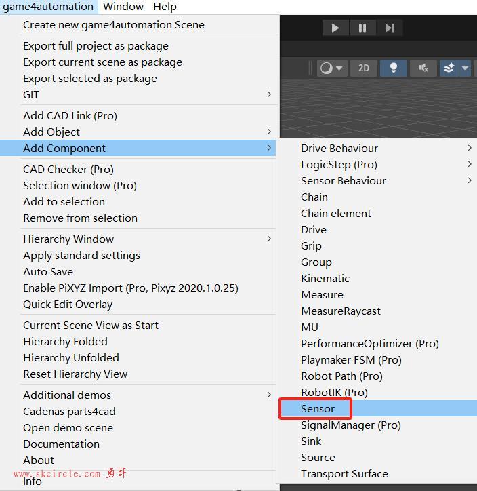The height and width of the screenshot is (491, 477).
Task: Add the MU component
Action: 377,328
